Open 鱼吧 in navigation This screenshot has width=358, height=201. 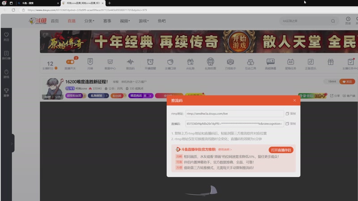[162, 21]
